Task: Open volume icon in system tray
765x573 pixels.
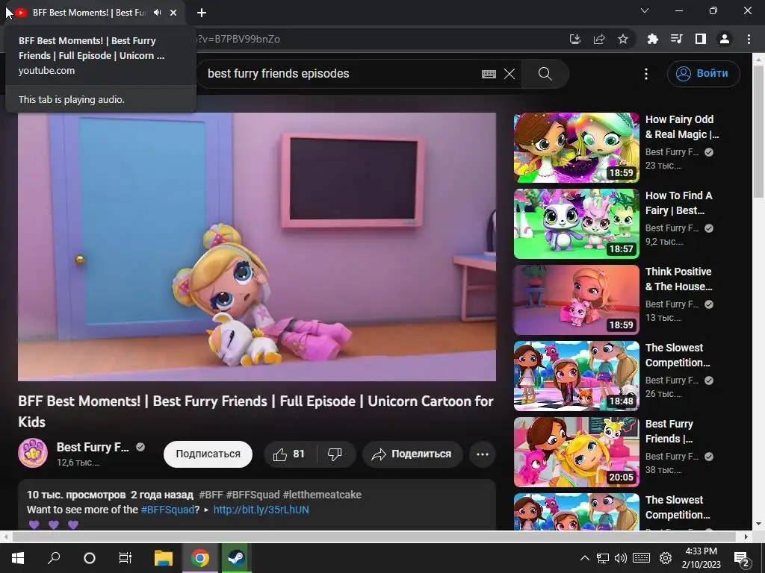Action: (x=621, y=558)
